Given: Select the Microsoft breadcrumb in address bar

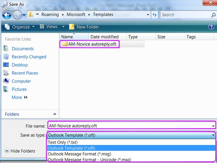Looking at the screenshot, I should point(76,14).
